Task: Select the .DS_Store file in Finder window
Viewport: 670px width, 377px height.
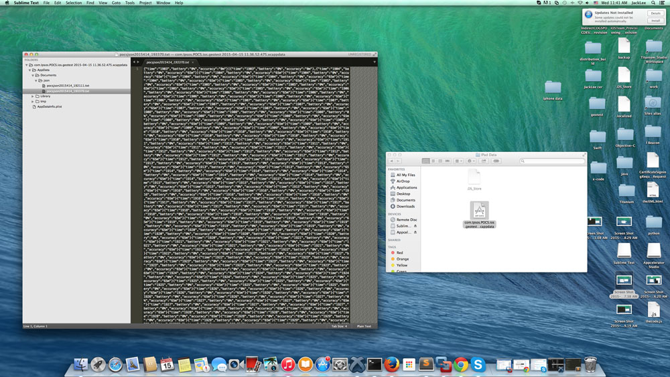Action: (474, 179)
